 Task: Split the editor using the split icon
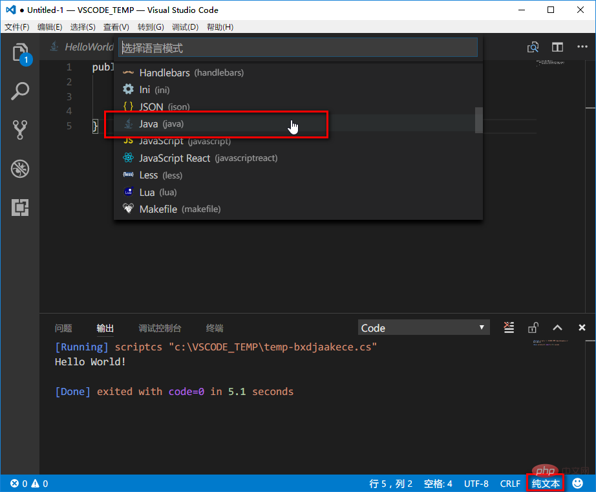point(557,47)
